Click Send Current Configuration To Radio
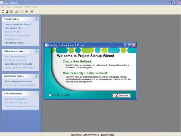The image size is (181, 136). (x=21, y=85)
